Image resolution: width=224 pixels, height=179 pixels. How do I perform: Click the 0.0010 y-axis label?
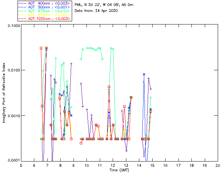click(x=14, y=116)
